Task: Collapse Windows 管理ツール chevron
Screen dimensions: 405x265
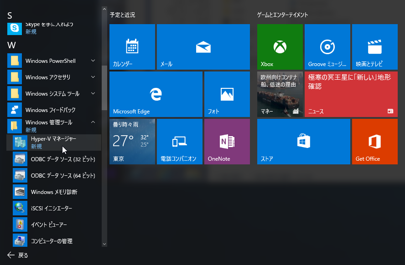Action: [x=93, y=122]
